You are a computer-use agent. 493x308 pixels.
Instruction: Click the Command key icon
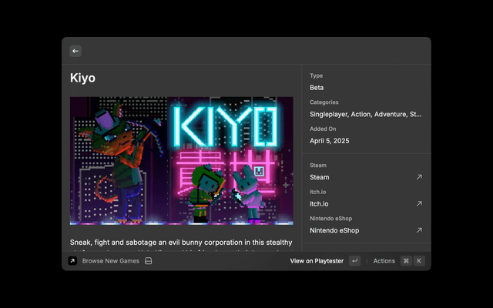[x=406, y=261]
